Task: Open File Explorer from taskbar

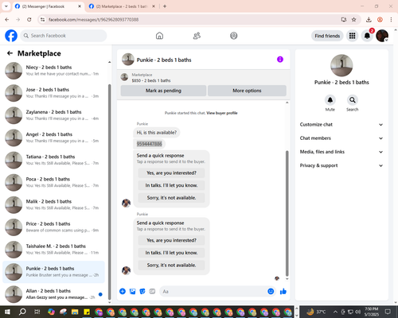Action: (x=75, y=312)
